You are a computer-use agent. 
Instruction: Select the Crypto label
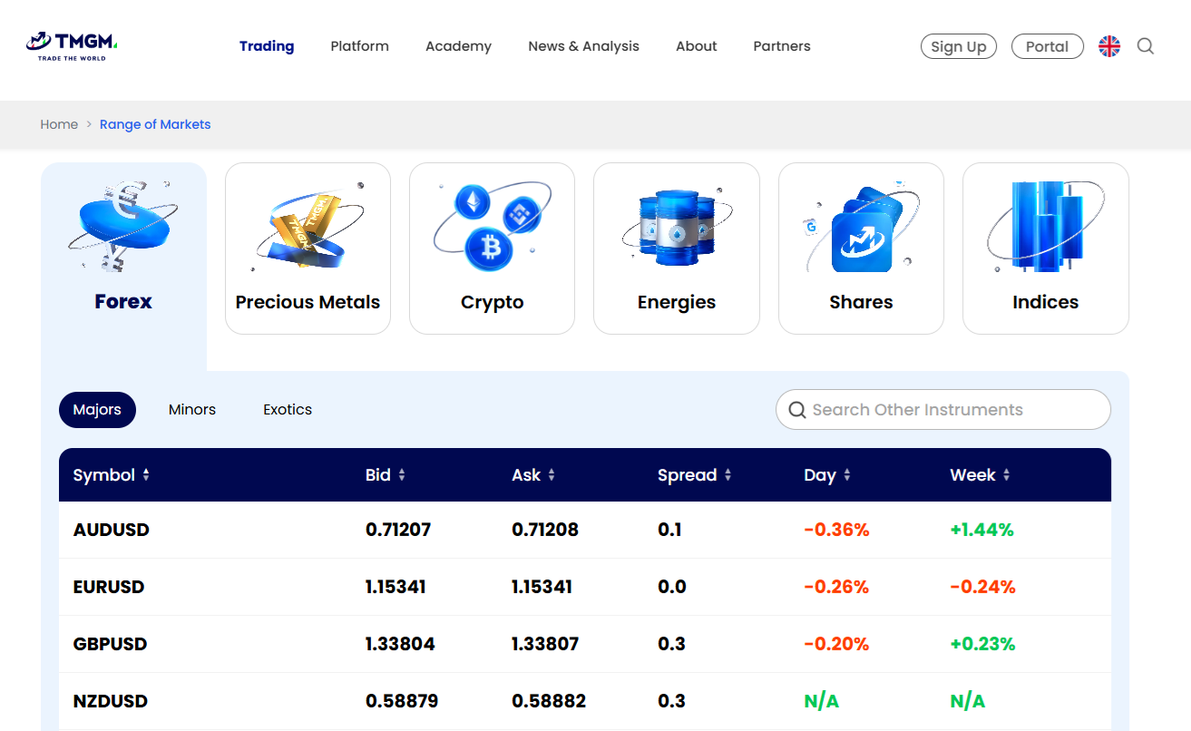[493, 303]
